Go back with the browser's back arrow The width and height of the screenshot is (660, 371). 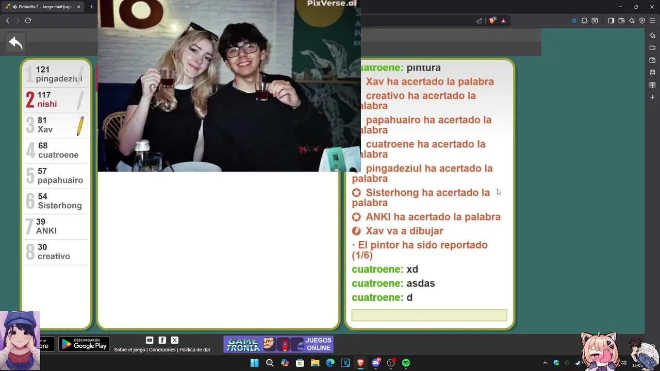[7, 21]
